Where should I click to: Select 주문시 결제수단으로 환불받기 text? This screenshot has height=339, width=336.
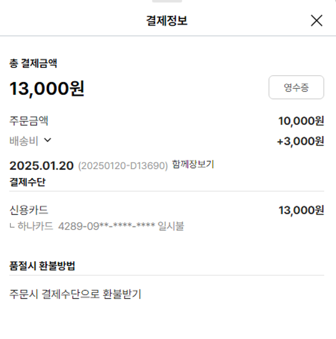click(x=75, y=294)
